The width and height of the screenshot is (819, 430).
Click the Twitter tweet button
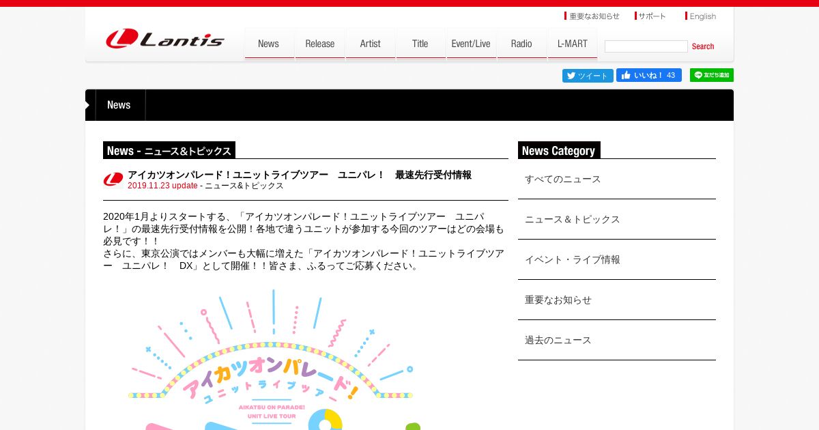[x=588, y=76]
